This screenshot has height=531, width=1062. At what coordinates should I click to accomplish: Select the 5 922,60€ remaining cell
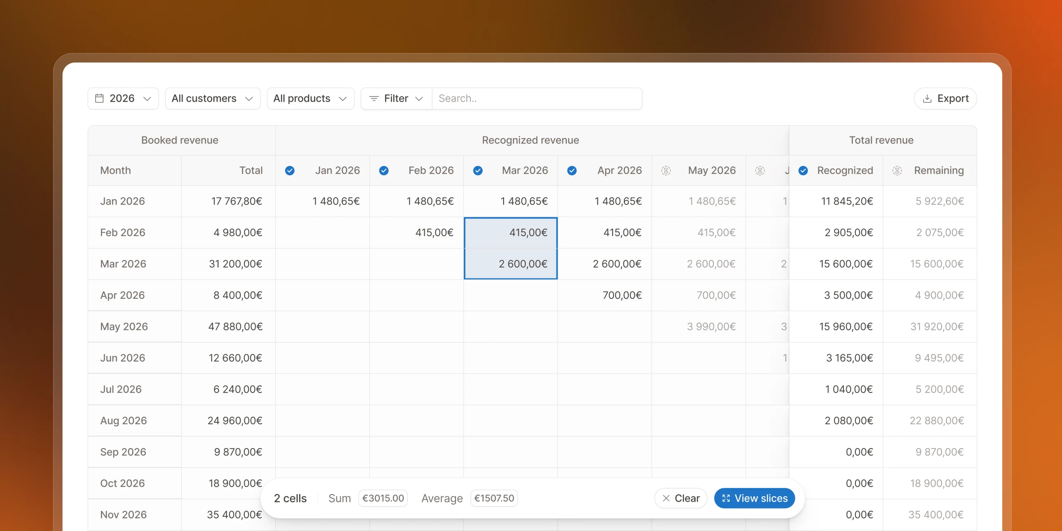930,201
